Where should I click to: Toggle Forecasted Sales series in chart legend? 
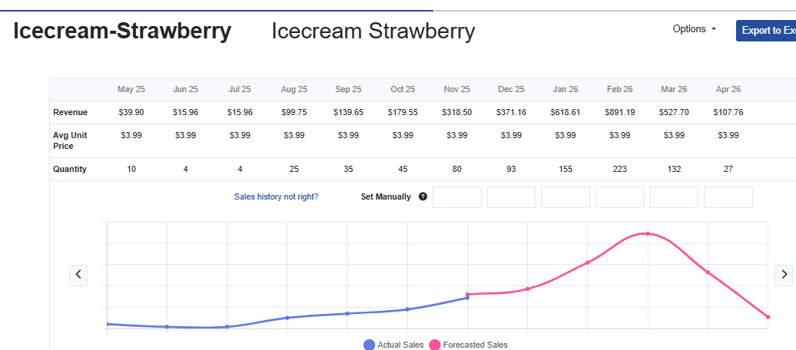pyautogui.click(x=467, y=345)
